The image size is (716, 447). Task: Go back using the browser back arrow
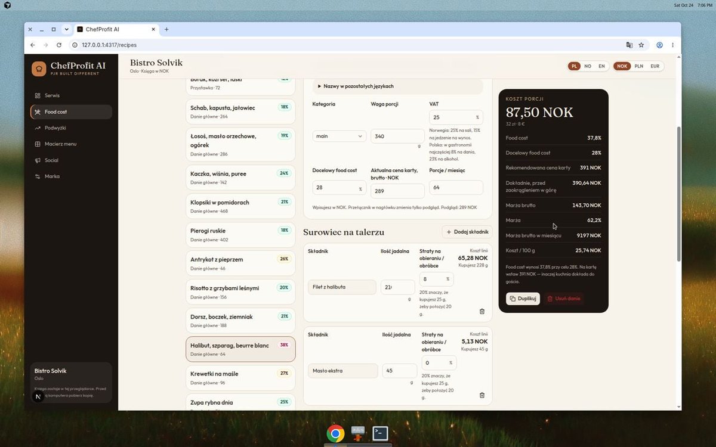(32, 45)
